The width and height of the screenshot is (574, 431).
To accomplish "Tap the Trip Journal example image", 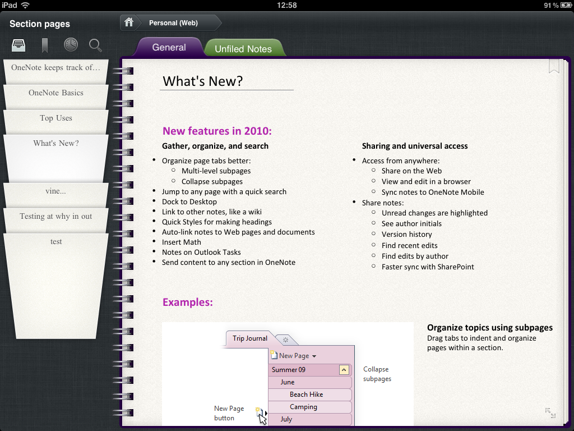I will pos(288,374).
